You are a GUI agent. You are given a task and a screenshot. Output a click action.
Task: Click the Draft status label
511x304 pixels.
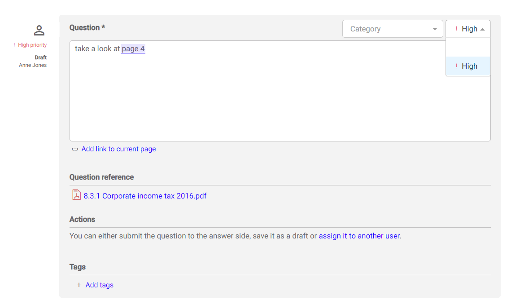(x=41, y=57)
